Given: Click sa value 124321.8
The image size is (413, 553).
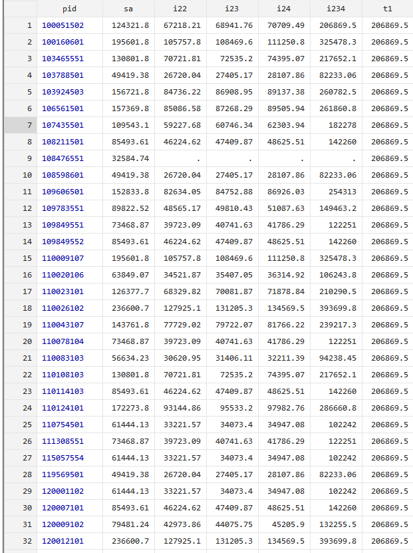Looking at the screenshot, I should pyautogui.click(x=128, y=25).
